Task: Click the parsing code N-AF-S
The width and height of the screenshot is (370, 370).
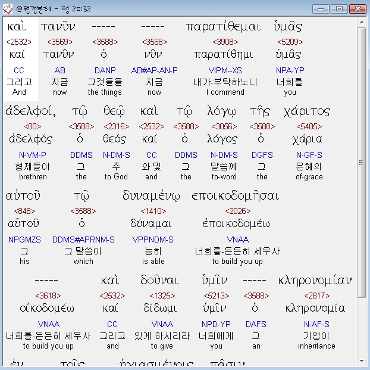Action: [x=316, y=324]
